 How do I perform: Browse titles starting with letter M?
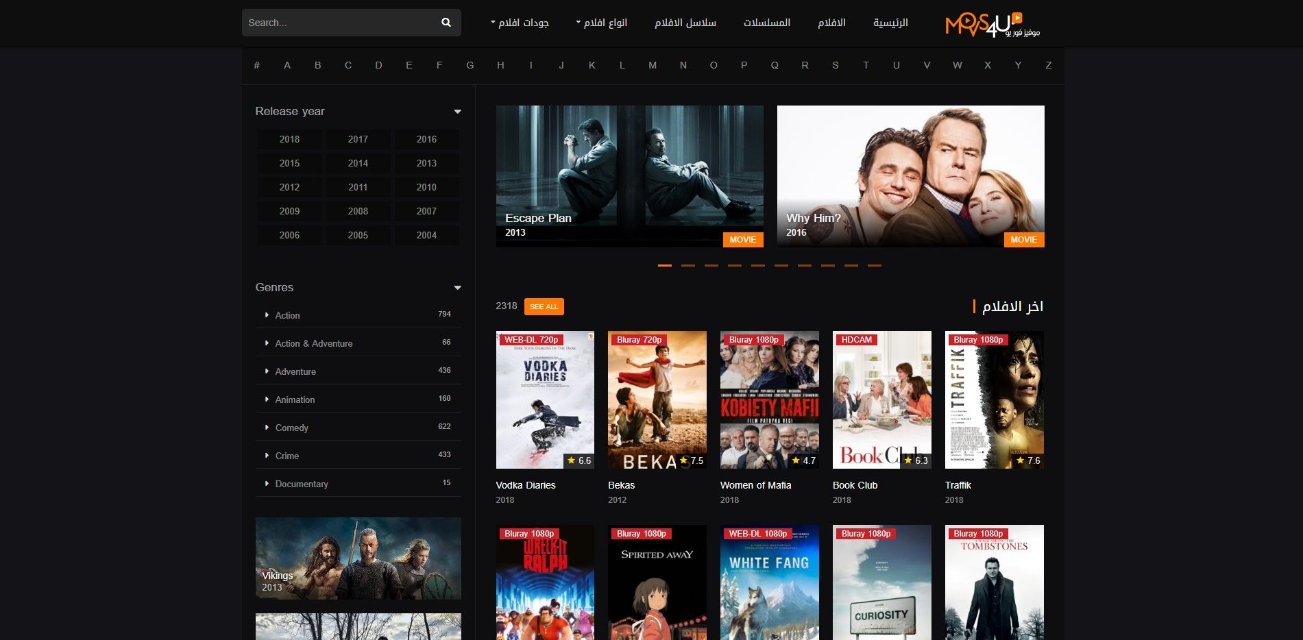point(653,65)
